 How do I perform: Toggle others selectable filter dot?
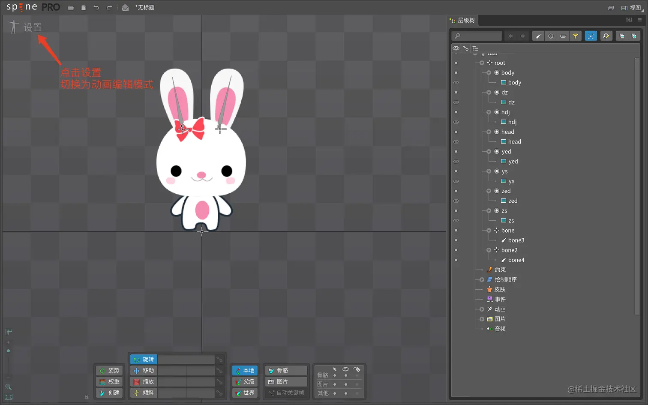[335, 393]
